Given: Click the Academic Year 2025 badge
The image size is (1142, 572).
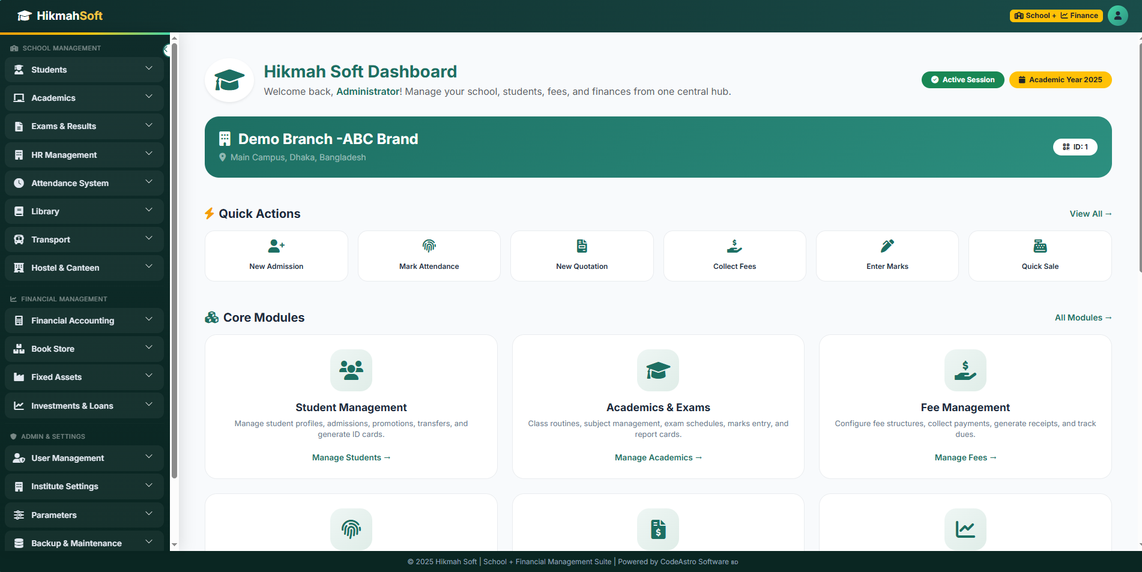Looking at the screenshot, I should pyautogui.click(x=1060, y=80).
